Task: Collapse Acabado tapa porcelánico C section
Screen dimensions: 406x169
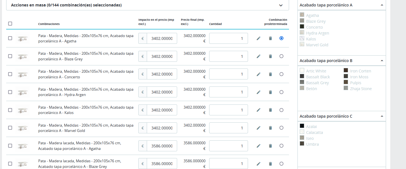Action: [x=382, y=116]
